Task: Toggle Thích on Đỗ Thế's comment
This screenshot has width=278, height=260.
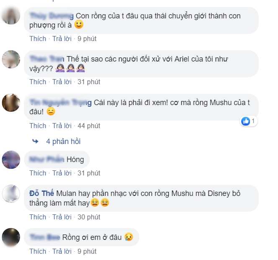Action: (38, 217)
